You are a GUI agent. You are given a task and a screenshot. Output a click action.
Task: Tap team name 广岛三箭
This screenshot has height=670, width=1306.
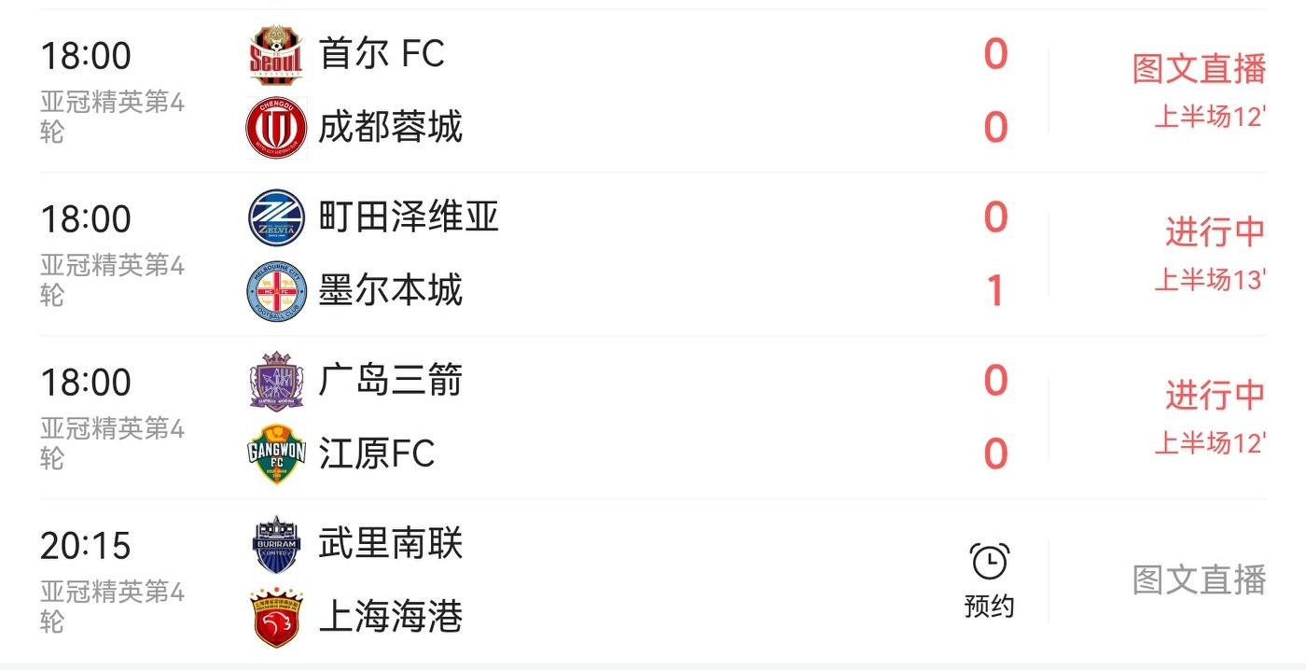(x=390, y=381)
